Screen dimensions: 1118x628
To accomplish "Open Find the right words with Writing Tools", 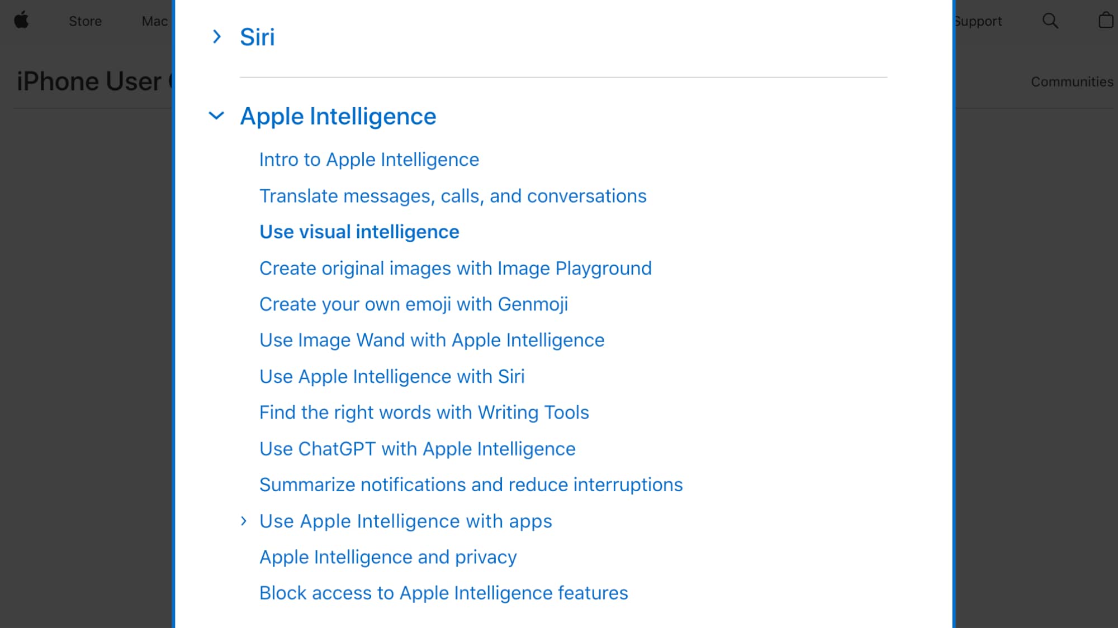I will [x=424, y=413].
